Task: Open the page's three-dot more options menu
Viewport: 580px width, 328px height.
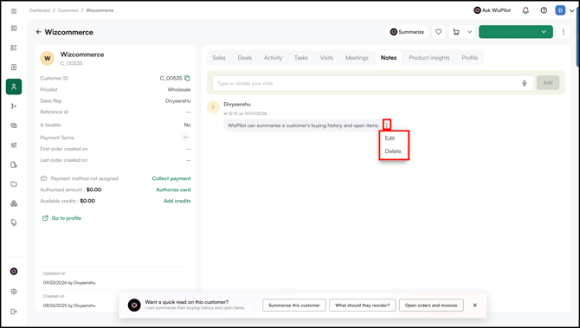Action: coord(563,32)
